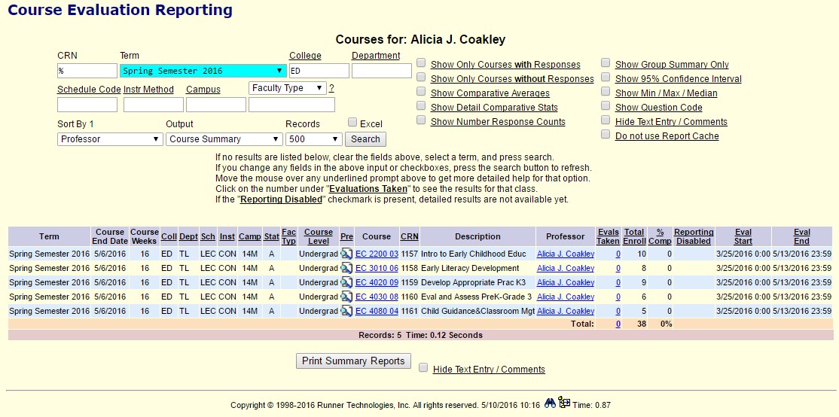This screenshot has width=839, height=417.
Task: Enable Show Only Courses with Responses
Action: point(422,63)
